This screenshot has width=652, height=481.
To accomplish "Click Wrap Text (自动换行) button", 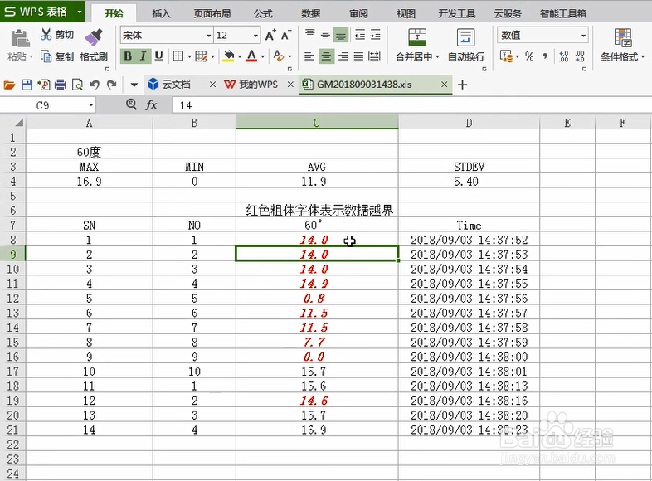I will coord(466,46).
